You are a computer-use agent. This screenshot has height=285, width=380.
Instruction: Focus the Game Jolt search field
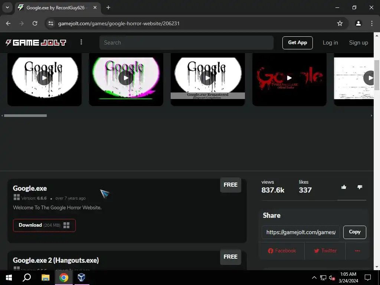click(x=186, y=43)
